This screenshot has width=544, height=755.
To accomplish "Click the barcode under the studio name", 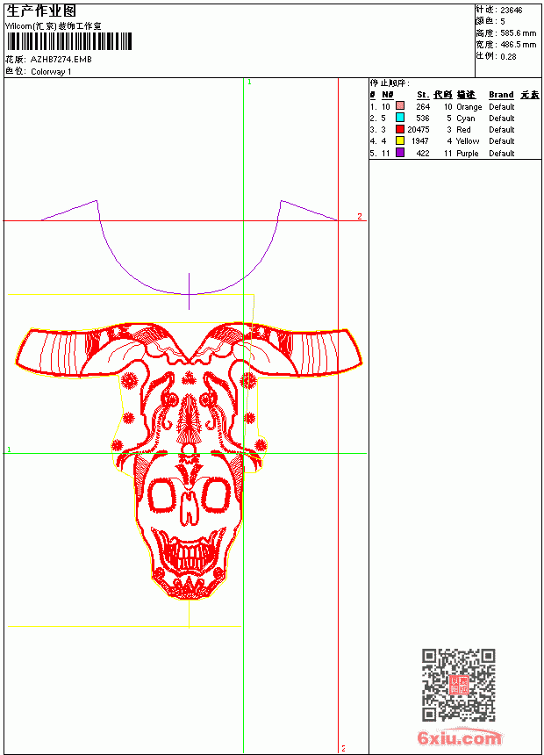I will [x=68, y=41].
